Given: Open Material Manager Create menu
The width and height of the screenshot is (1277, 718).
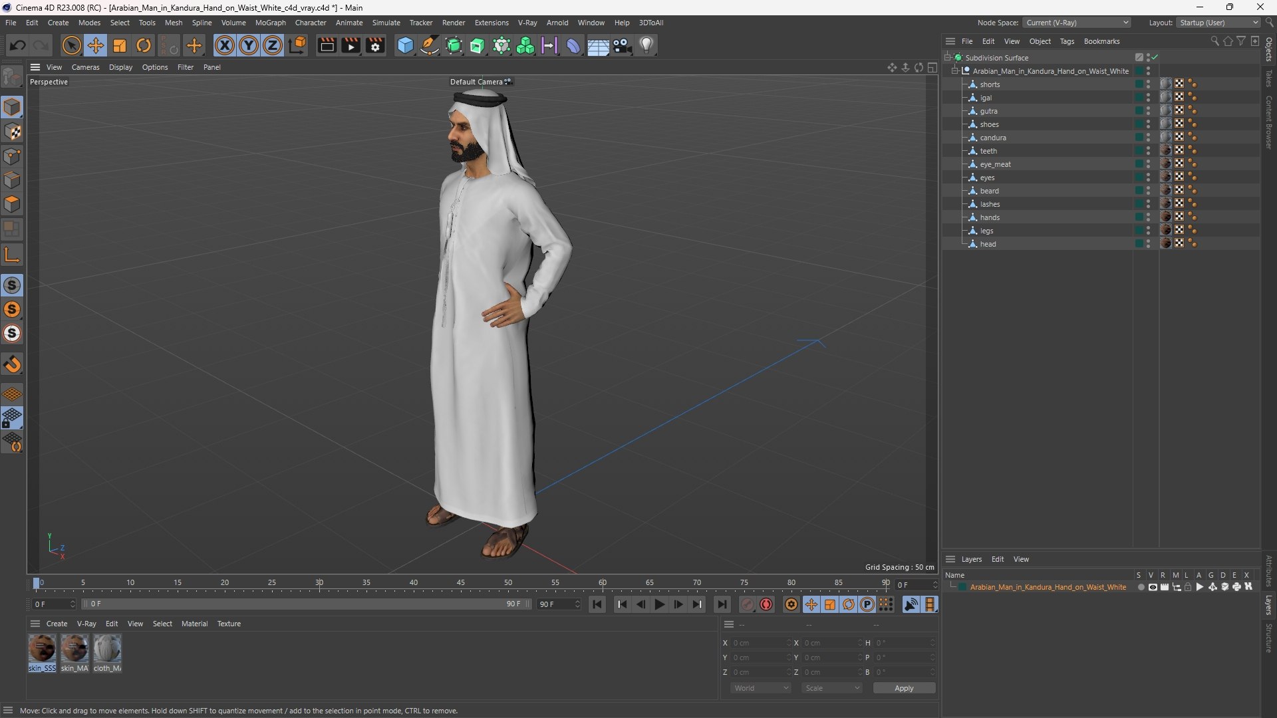Looking at the screenshot, I should pyautogui.click(x=57, y=624).
